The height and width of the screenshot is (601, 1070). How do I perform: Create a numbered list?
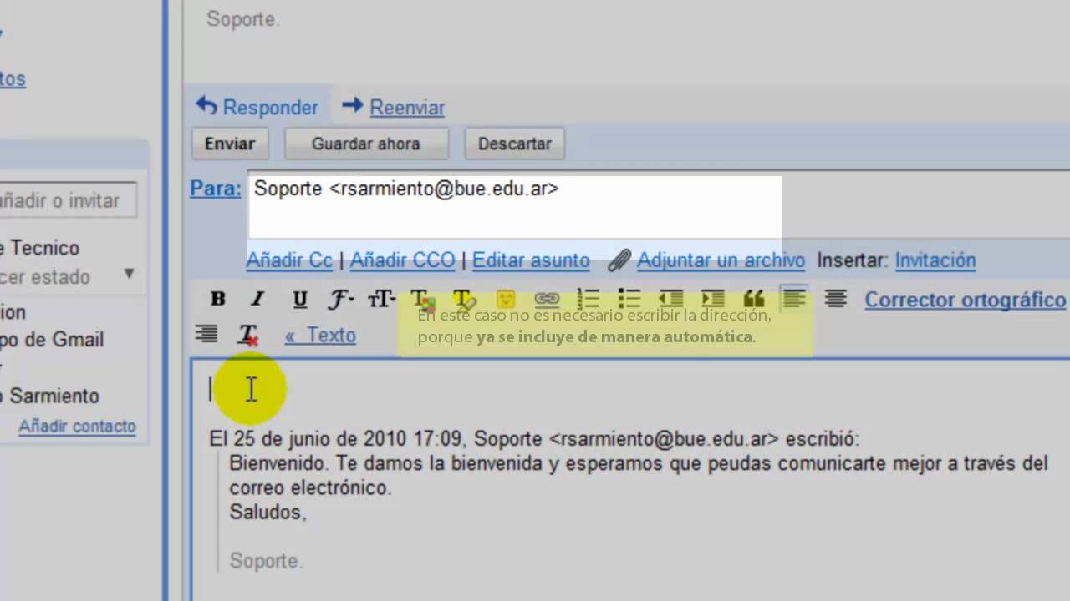point(588,298)
